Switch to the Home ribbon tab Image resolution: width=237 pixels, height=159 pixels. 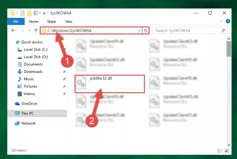34,22
